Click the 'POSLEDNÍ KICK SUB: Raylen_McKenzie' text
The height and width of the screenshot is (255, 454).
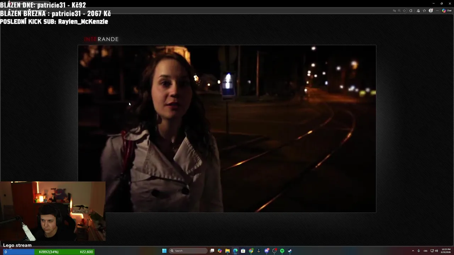pos(54,21)
